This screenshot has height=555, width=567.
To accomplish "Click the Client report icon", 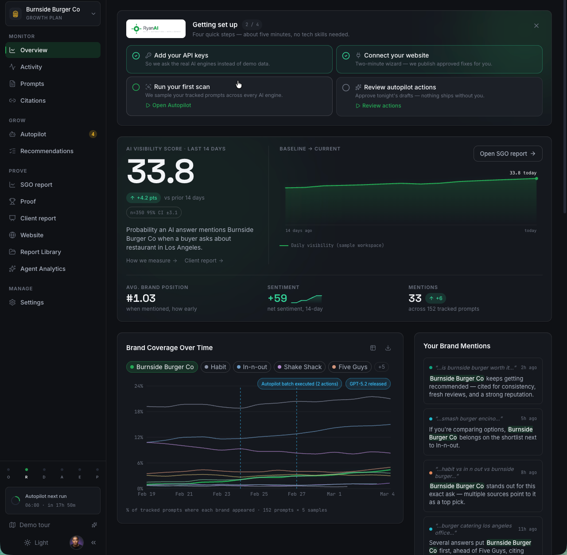I will tap(12, 218).
